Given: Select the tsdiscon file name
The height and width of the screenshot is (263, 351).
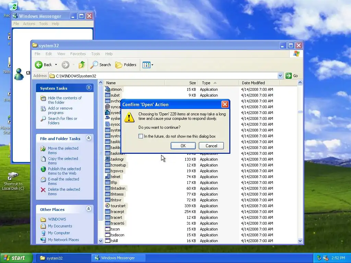Looking at the screenshot, I should tap(117, 235).
